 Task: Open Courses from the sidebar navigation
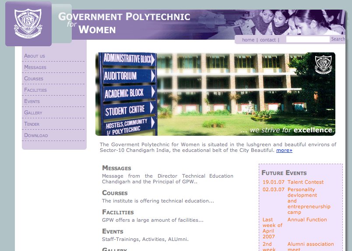pyautogui.click(x=34, y=79)
